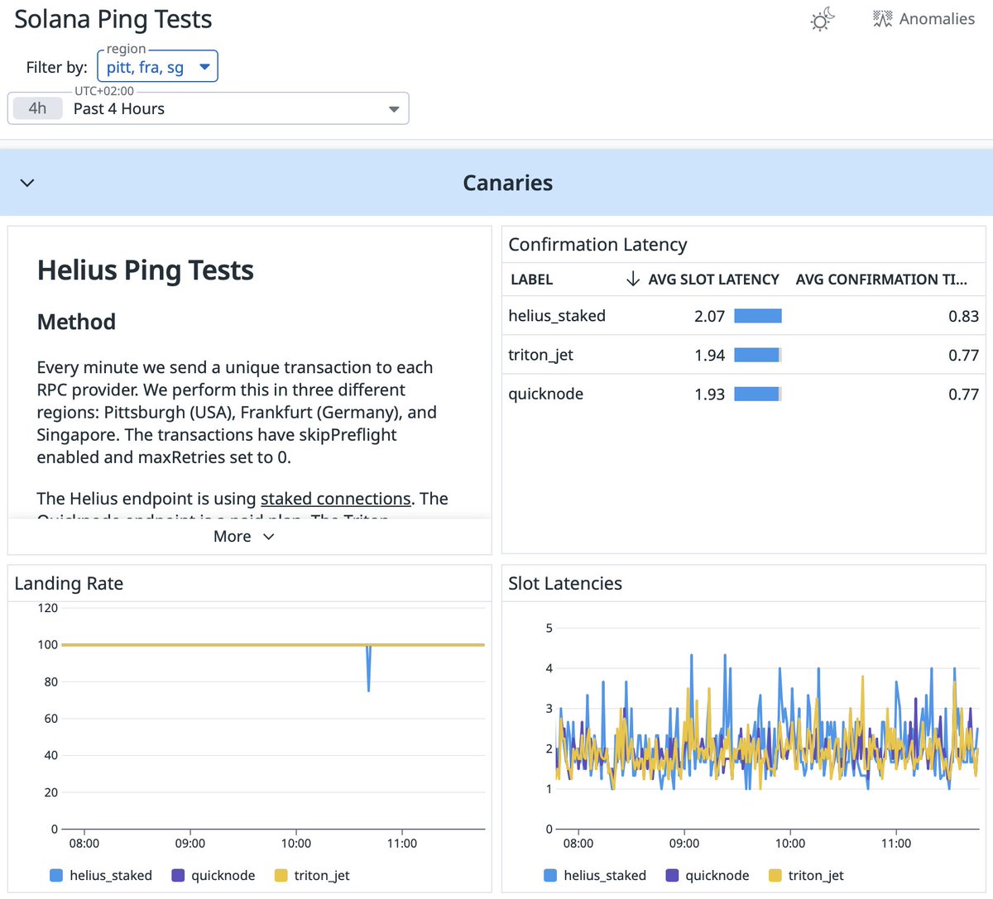Viewport: 993px width, 899px height.
Task: Open the region filter dropdown
Action: (157, 66)
